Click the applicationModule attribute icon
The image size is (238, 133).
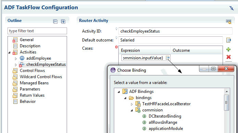pos(144,129)
